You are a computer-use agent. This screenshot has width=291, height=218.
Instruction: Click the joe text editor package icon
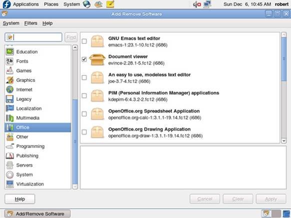click(x=97, y=77)
